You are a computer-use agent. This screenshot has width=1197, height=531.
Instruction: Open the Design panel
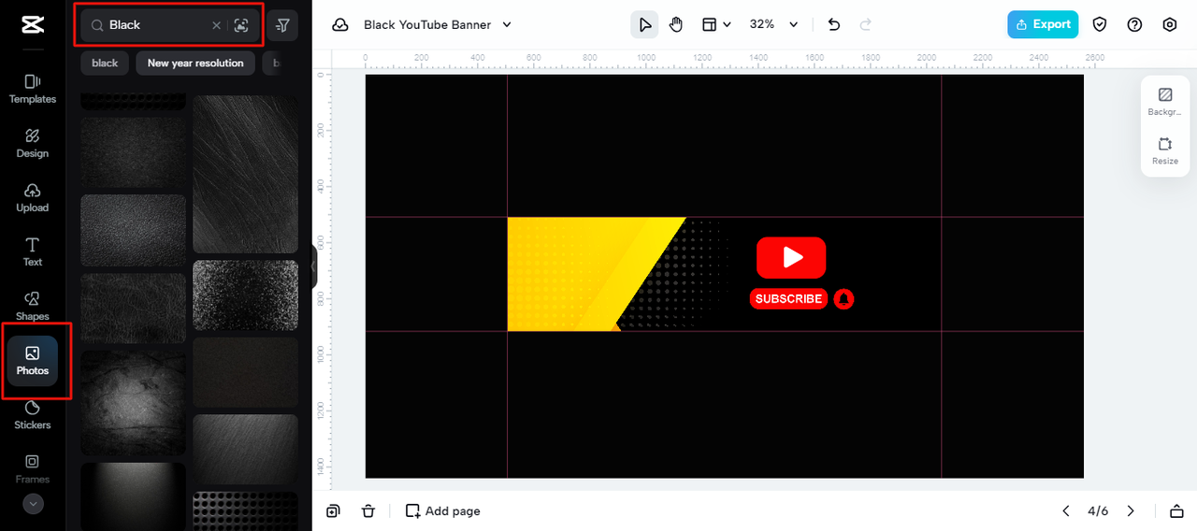click(33, 143)
